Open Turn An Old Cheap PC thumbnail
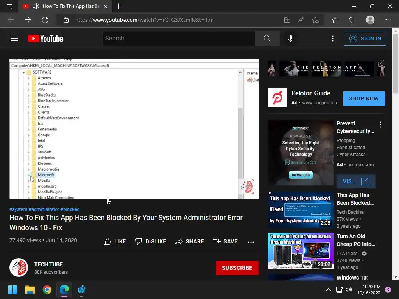The height and width of the screenshot is (299, 399). click(300, 251)
